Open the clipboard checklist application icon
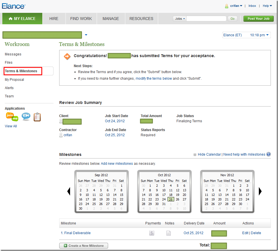 (37, 117)
